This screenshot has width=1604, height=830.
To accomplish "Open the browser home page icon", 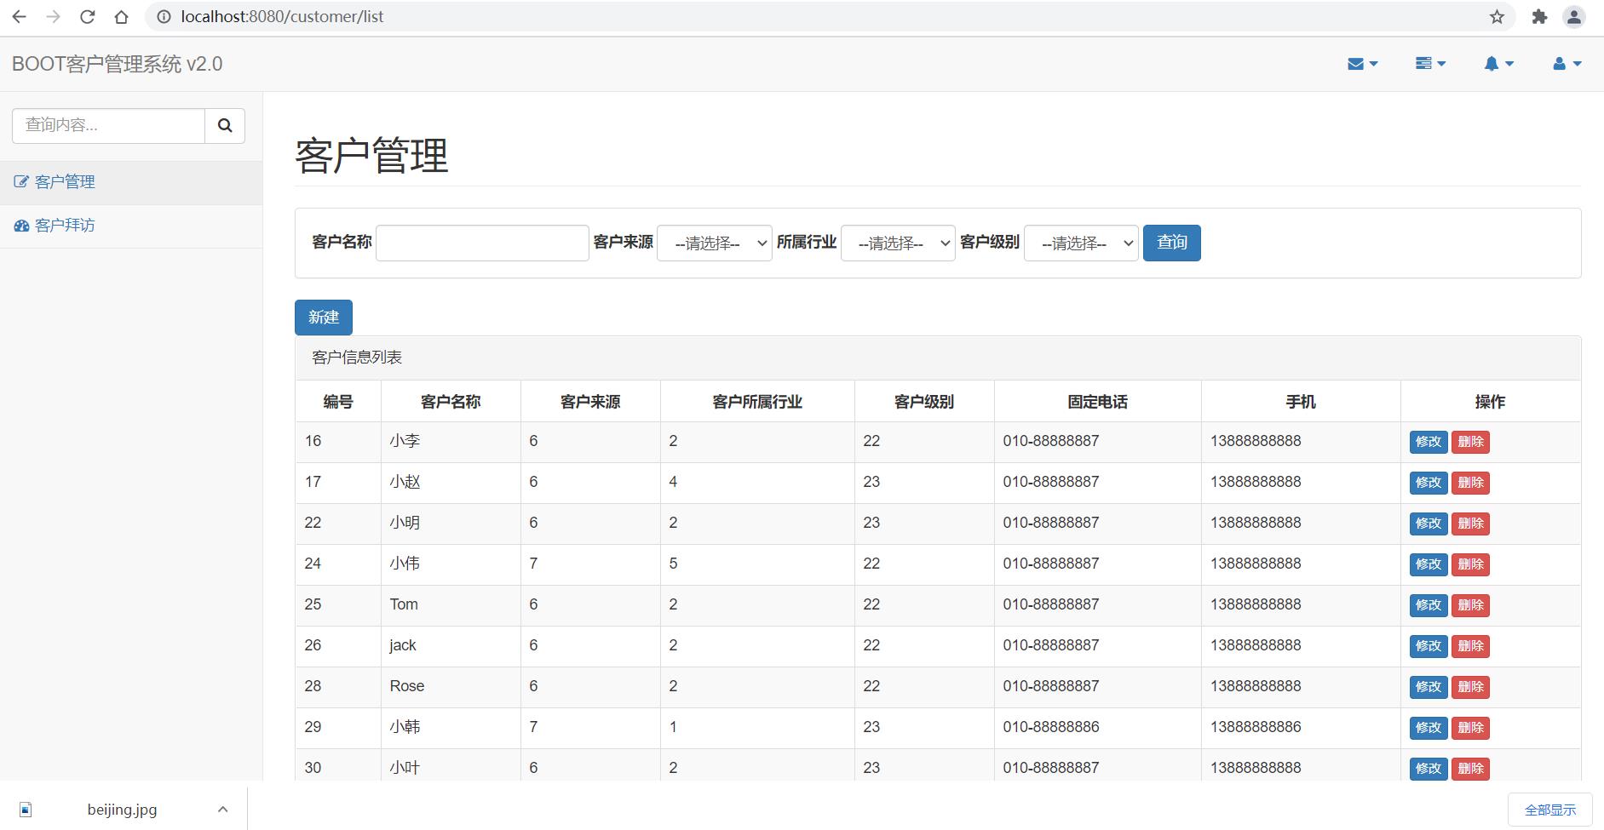I will tap(121, 17).
